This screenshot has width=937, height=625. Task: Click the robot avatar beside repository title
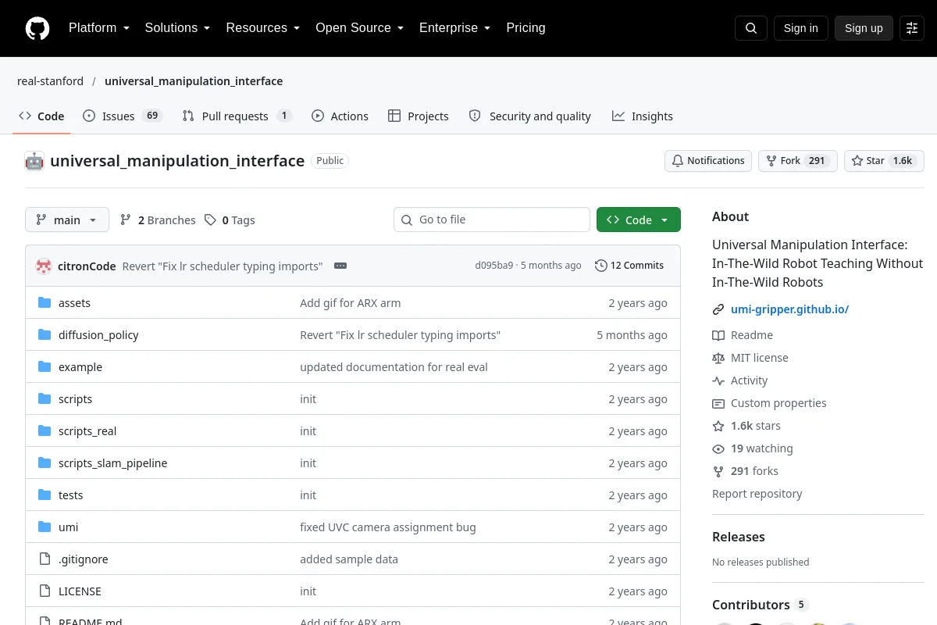pyautogui.click(x=34, y=161)
